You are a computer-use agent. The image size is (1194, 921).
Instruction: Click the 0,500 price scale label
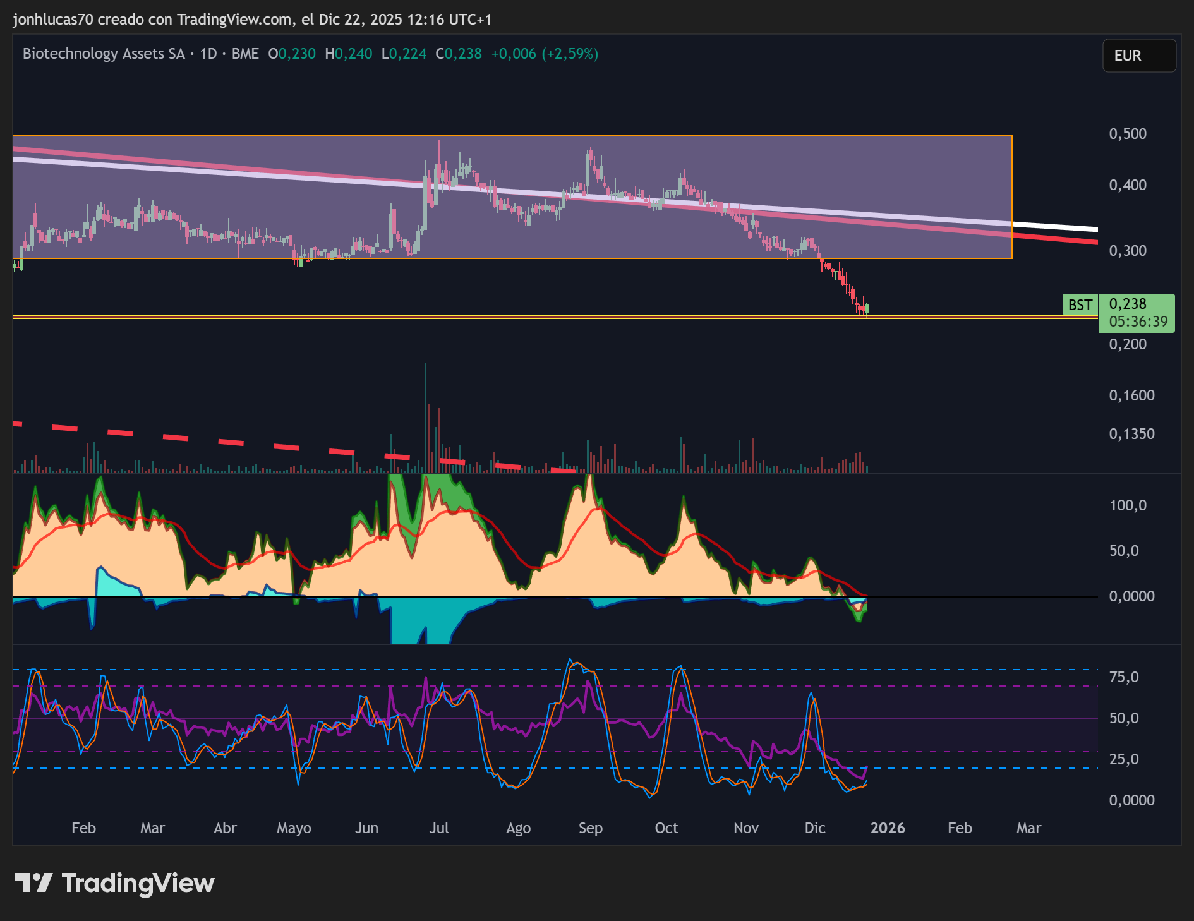point(1128,134)
